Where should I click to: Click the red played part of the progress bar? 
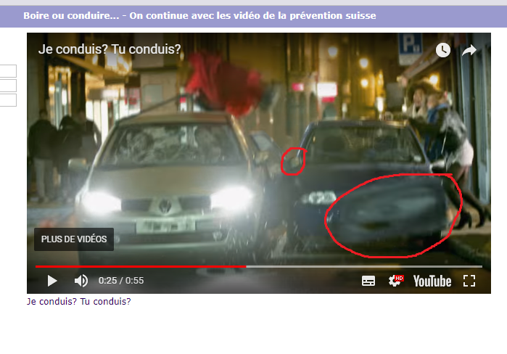point(138,266)
